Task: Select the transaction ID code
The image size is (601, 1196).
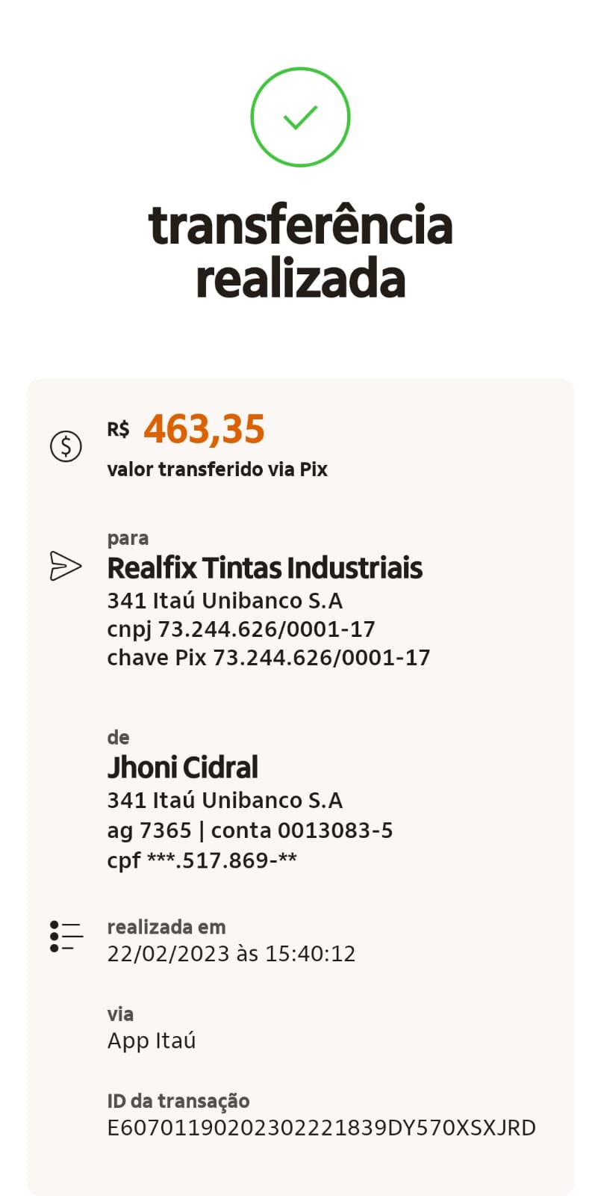Action: click(x=321, y=1128)
